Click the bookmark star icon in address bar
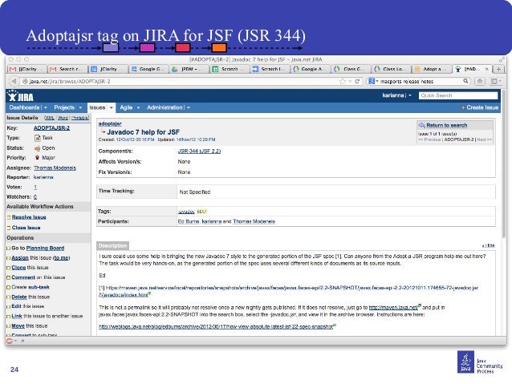 (x=342, y=81)
